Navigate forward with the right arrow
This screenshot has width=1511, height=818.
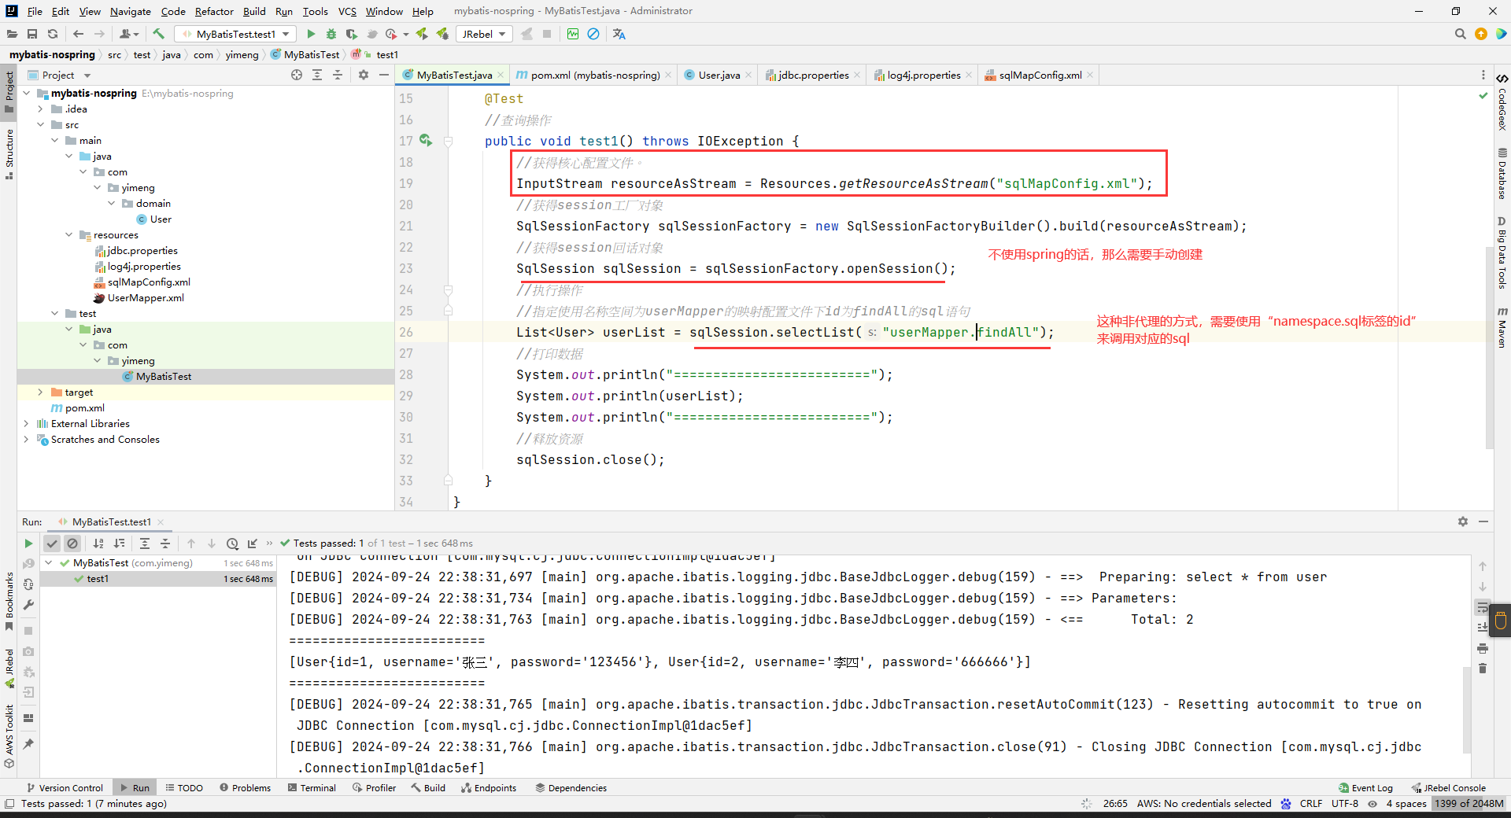coord(99,34)
